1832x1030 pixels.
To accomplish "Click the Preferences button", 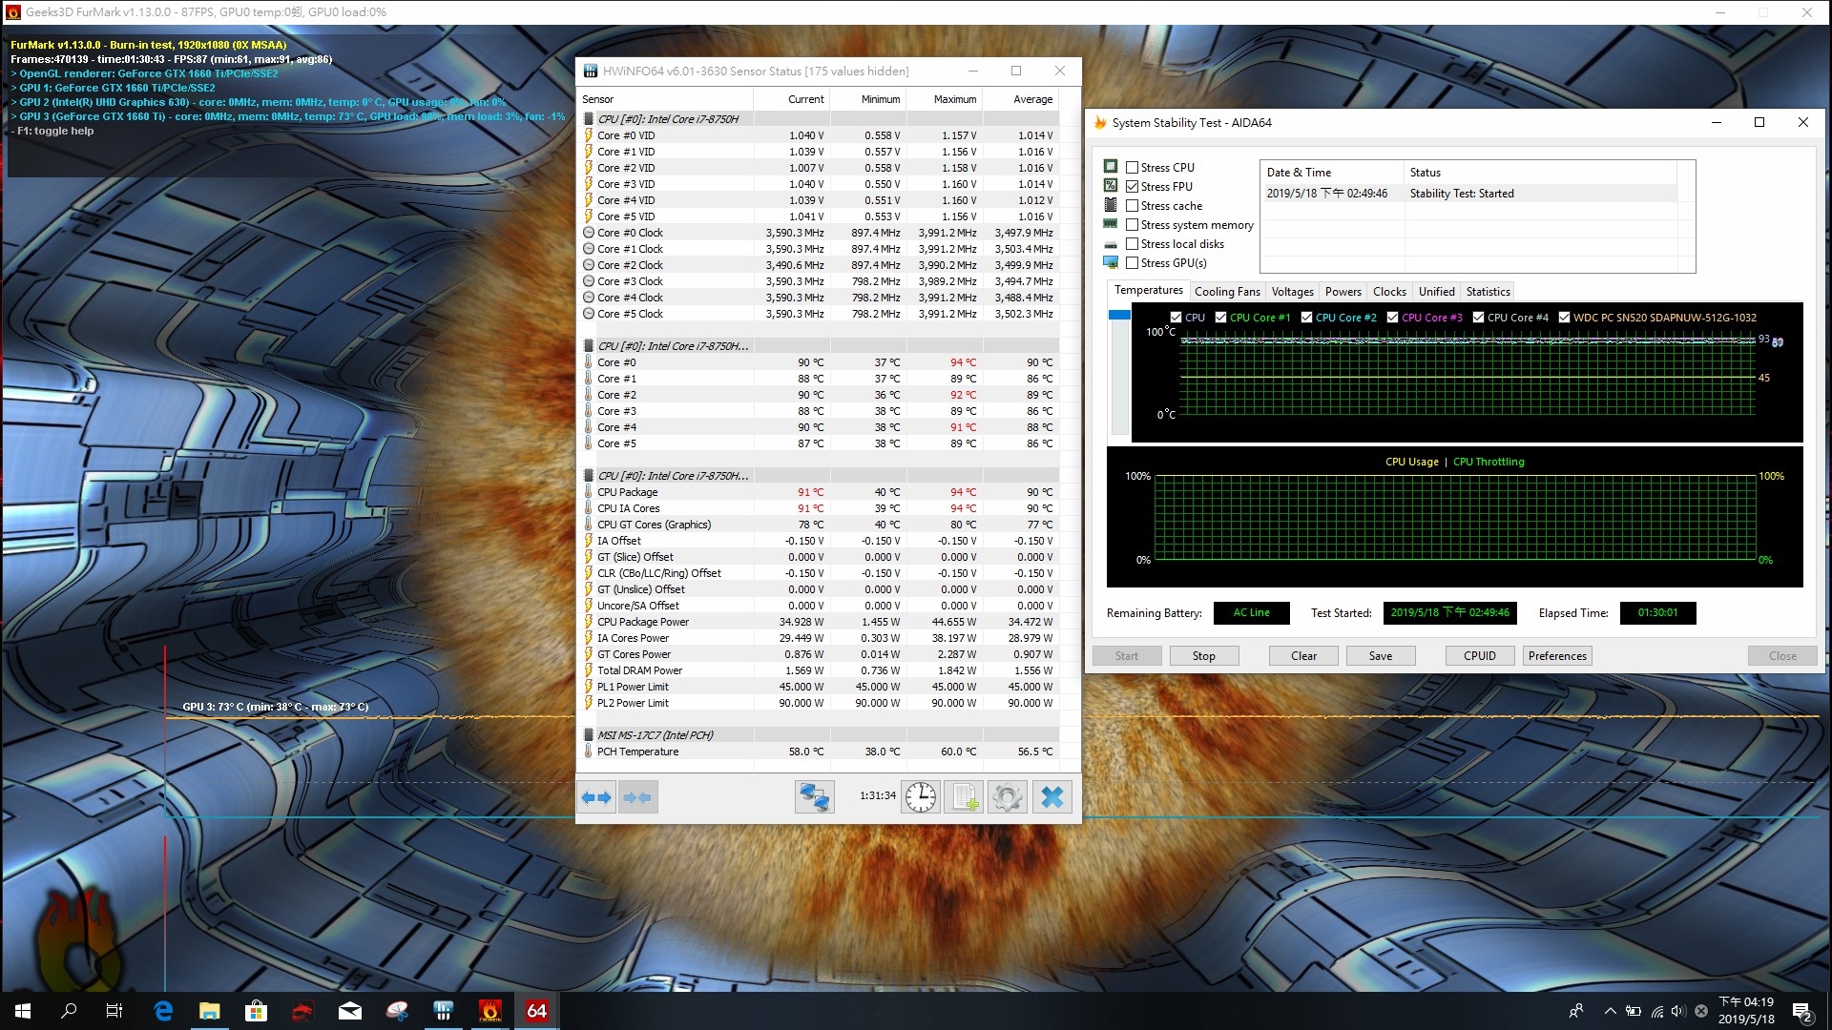I will coord(1557,656).
